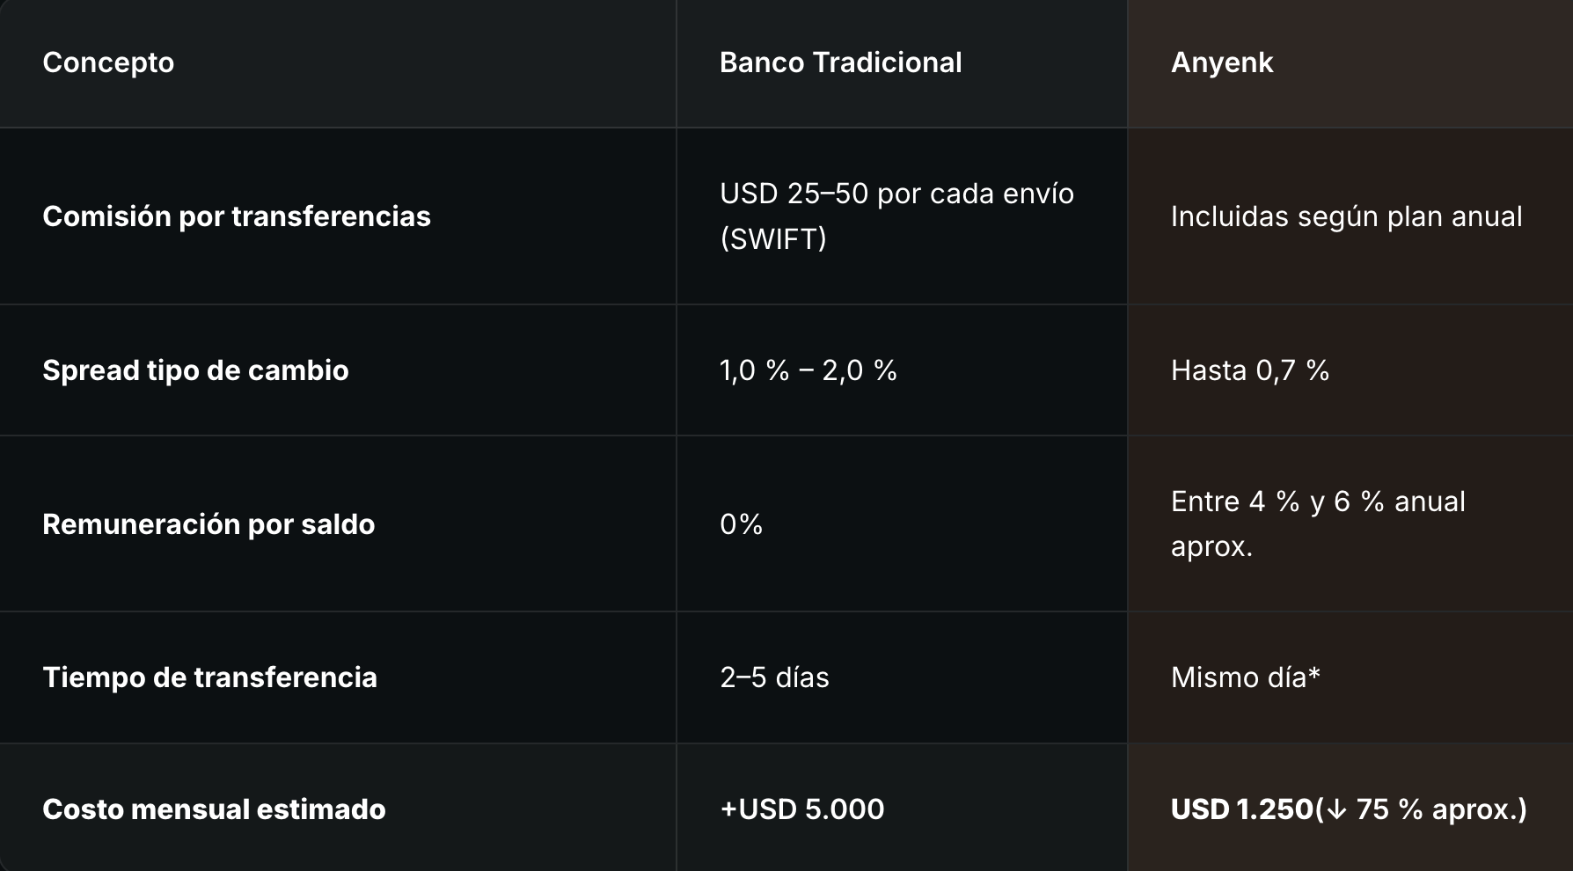Select the Spread tipo de cambio label

pos(195,370)
